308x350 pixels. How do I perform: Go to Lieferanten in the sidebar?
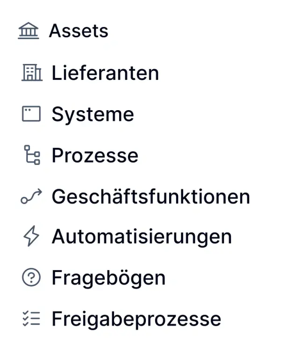(x=105, y=73)
